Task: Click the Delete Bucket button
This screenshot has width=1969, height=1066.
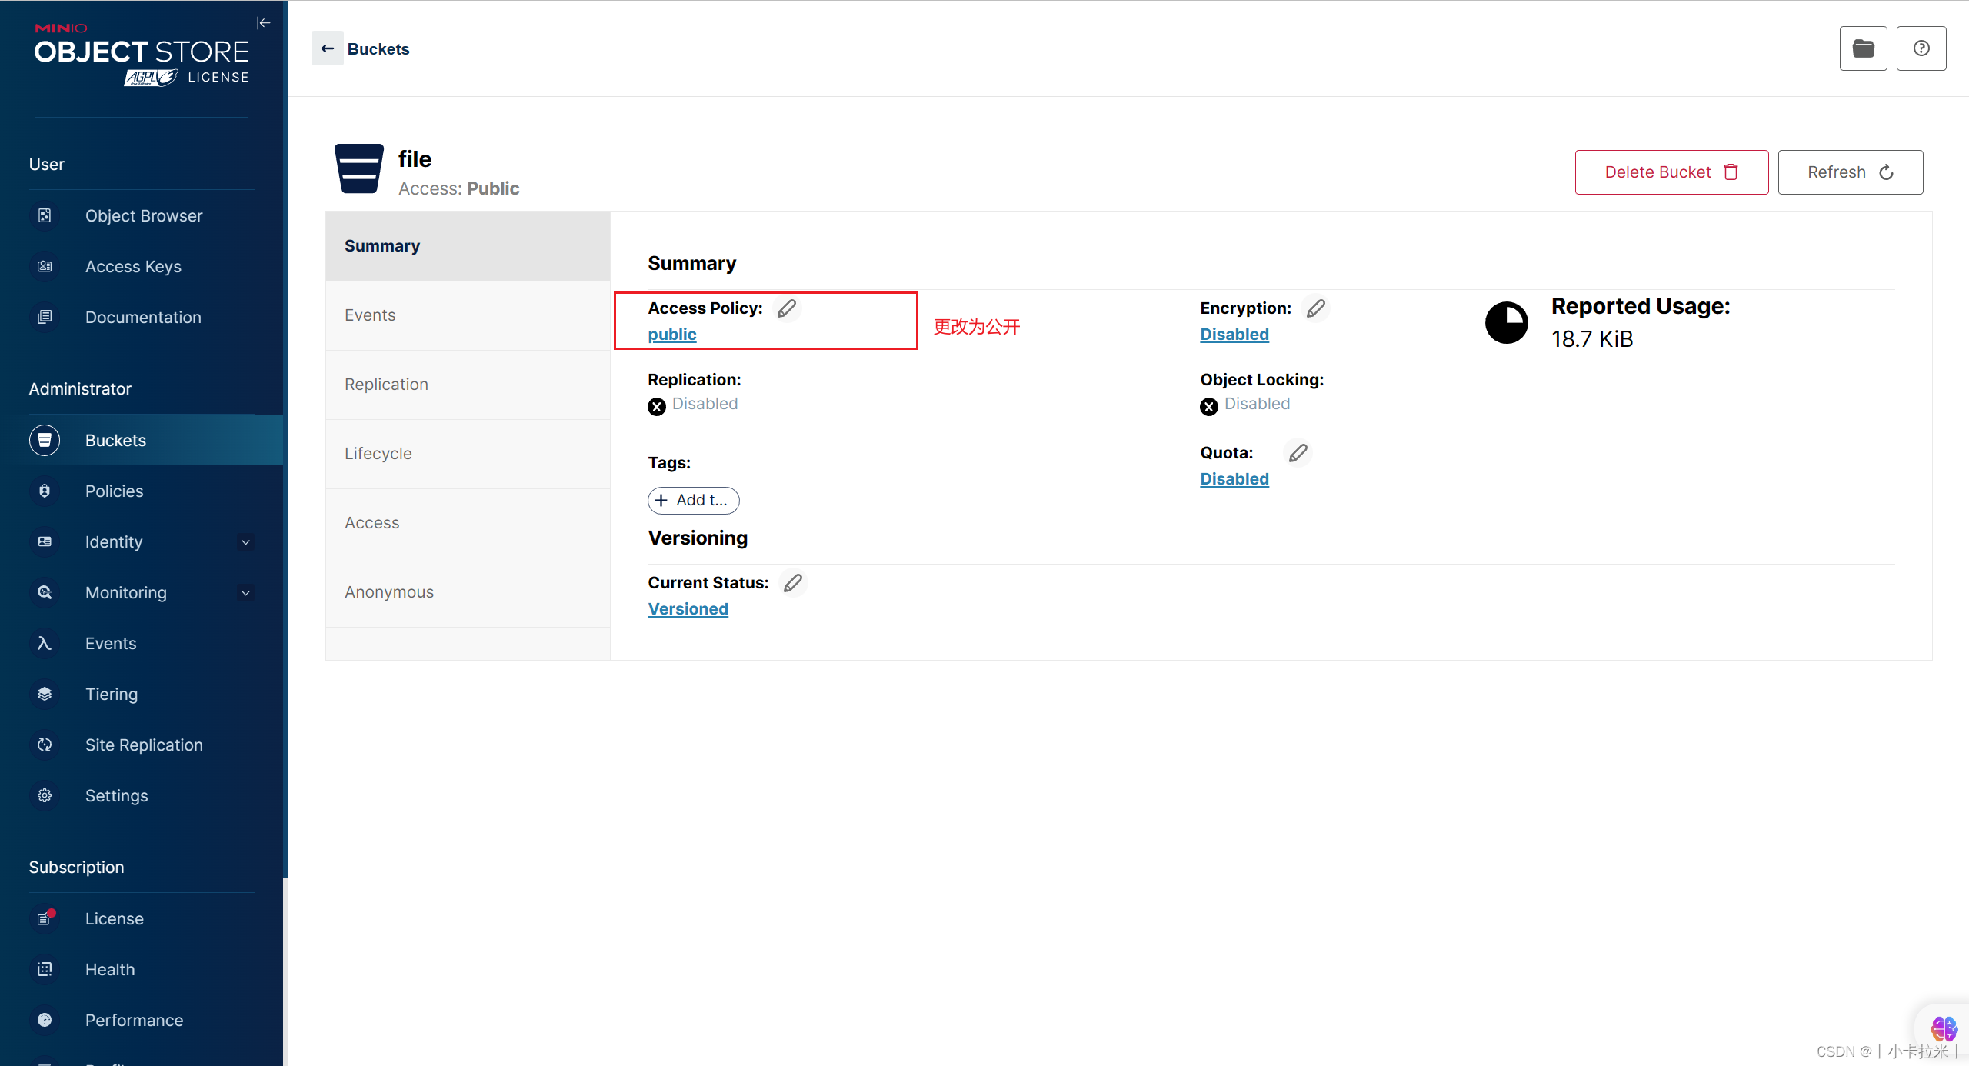Action: point(1671,172)
